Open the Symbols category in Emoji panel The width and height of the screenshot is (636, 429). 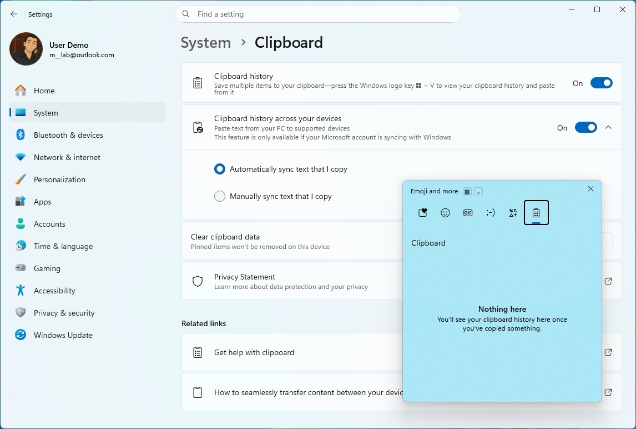(513, 213)
